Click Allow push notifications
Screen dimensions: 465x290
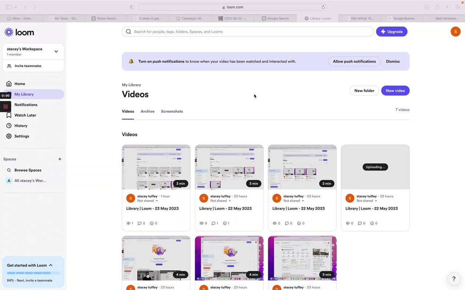pos(354,61)
